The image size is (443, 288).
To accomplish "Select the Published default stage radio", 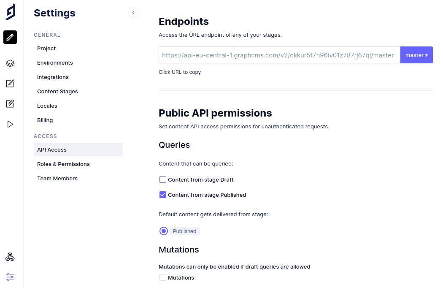I will click(x=164, y=231).
